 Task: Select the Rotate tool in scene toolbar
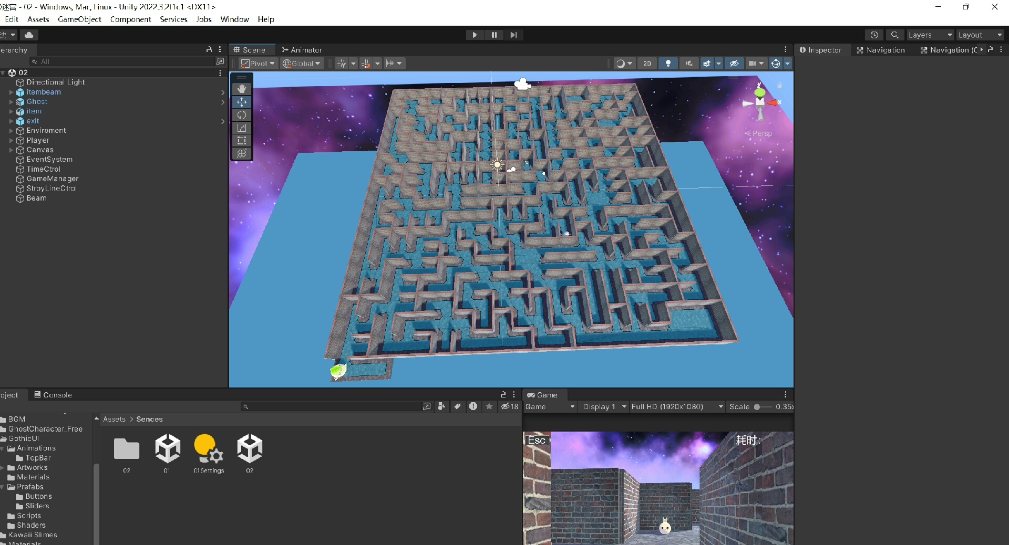[242, 114]
